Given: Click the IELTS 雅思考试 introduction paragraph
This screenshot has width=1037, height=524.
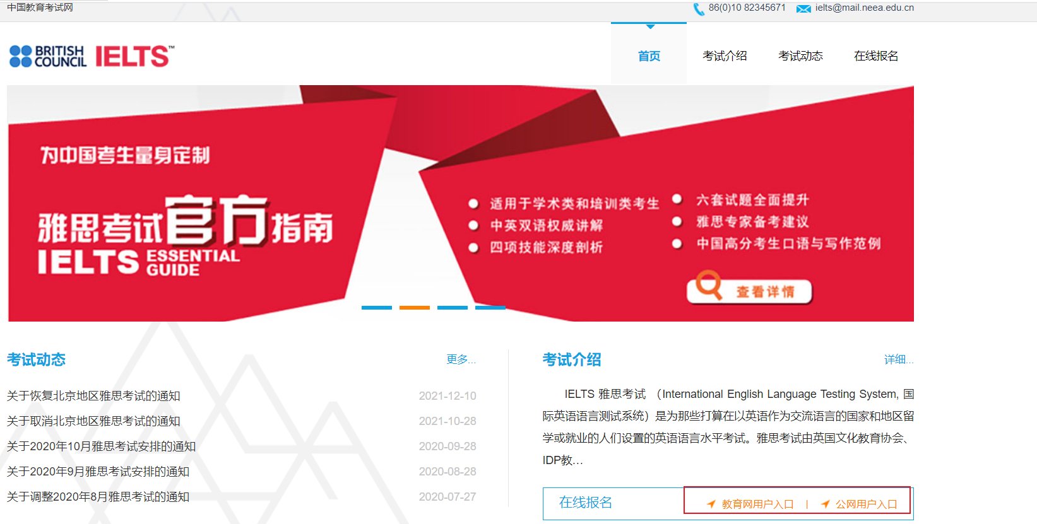Looking at the screenshot, I should point(728,427).
